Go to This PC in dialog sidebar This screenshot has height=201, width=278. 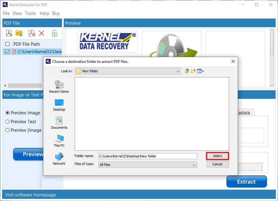[59, 141]
